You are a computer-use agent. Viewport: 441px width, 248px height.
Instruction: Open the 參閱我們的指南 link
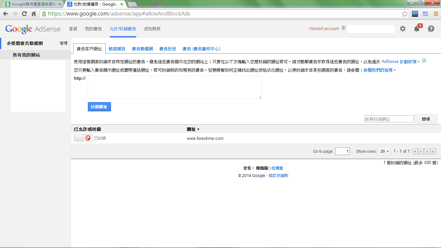coord(378,70)
